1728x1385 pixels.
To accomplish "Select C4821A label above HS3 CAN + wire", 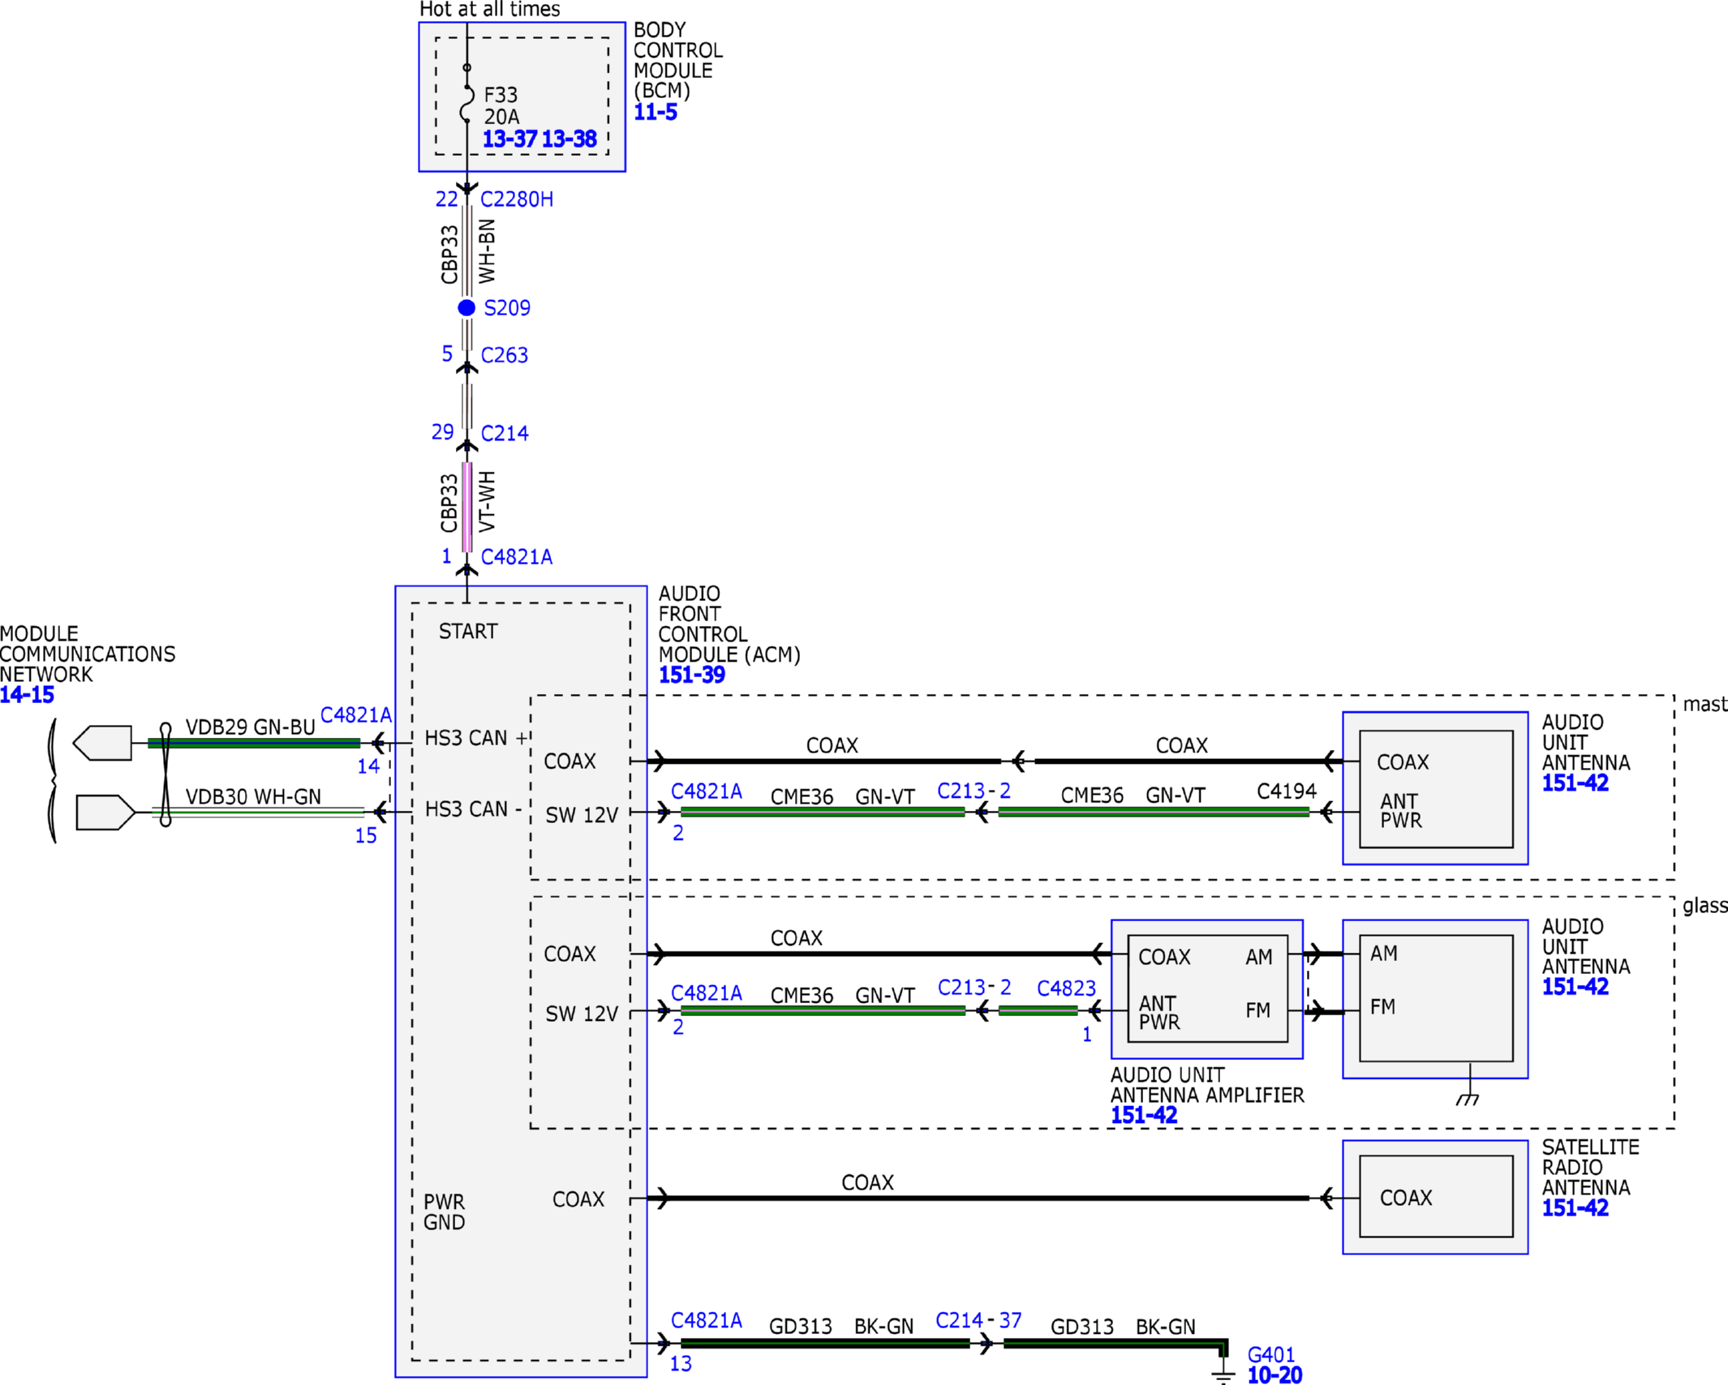I will (x=356, y=715).
